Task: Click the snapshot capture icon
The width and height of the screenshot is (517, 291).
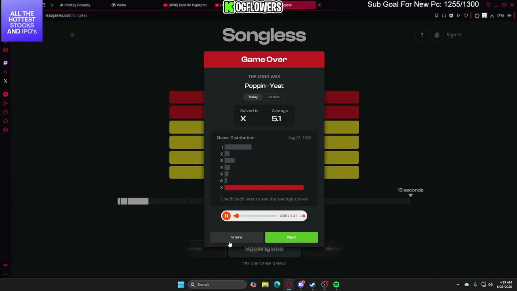Action: tap(443, 15)
